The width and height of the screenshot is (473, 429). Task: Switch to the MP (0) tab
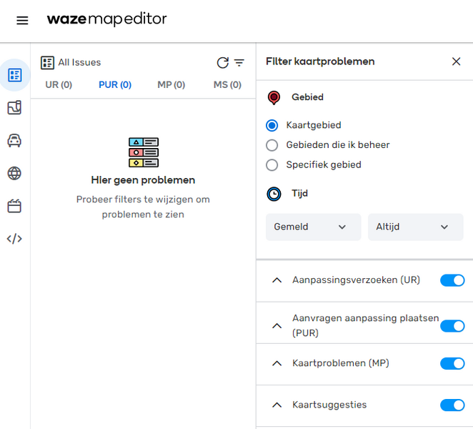click(x=171, y=85)
